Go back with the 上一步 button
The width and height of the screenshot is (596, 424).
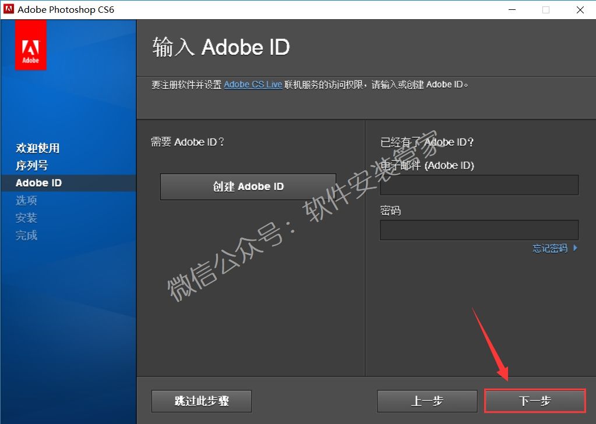(x=427, y=401)
